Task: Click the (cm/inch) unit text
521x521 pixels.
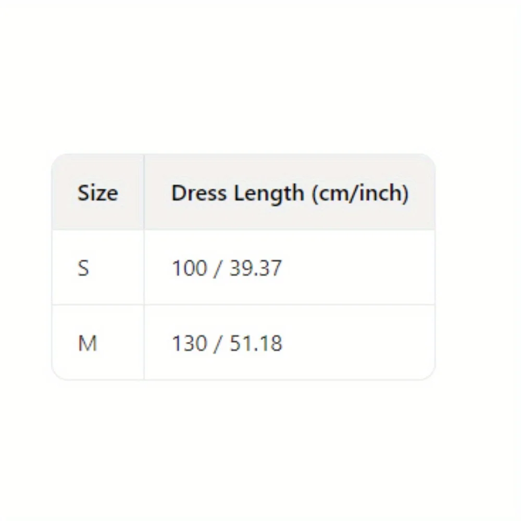Action: [359, 193]
